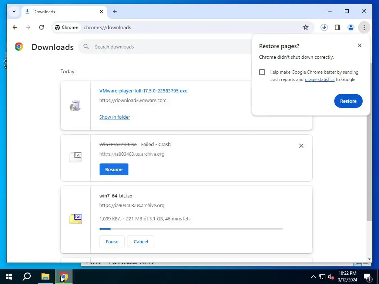Click the search magnifier in downloads search

click(x=86, y=47)
